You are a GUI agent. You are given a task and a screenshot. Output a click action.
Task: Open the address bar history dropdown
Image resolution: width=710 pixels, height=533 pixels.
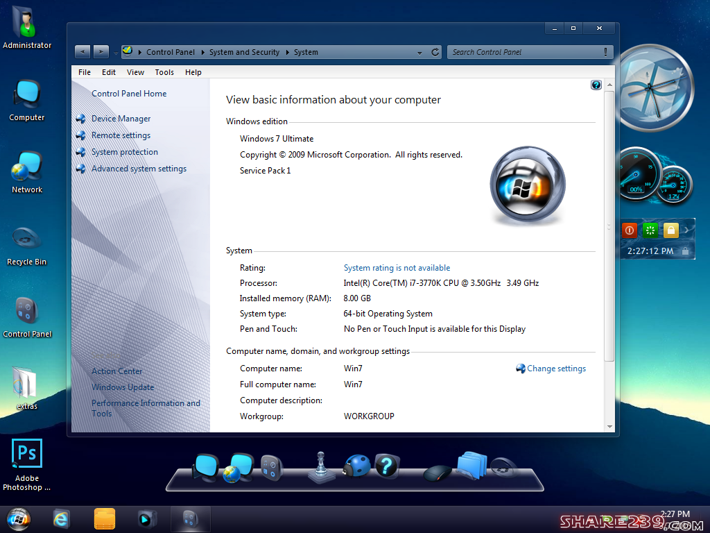click(419, 53)
